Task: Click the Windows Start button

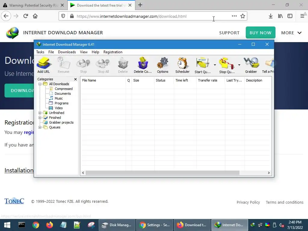Action: [7, 225]
